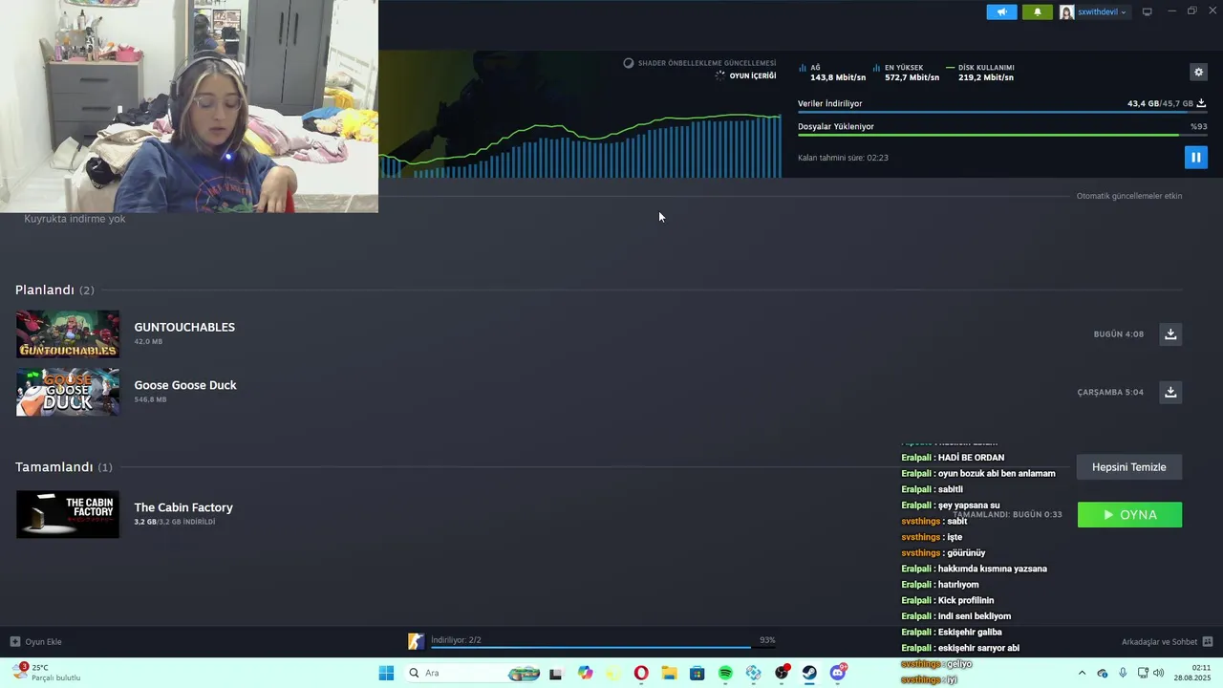Click the OYNA play button
Screen dimensions: 1223x688
pyautogui.click(x=1129, y=514)
